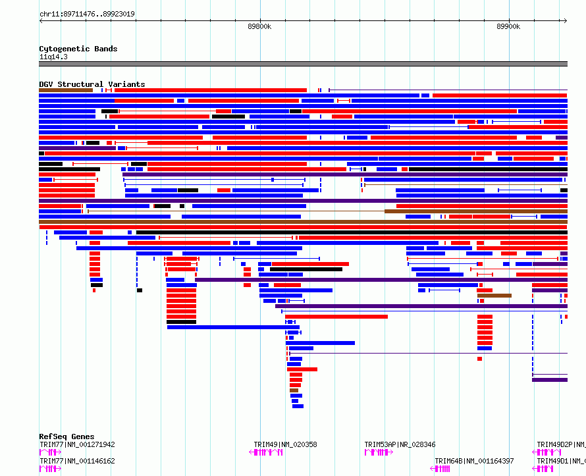Click the left arrowhead of the ruler

point(41,21)
